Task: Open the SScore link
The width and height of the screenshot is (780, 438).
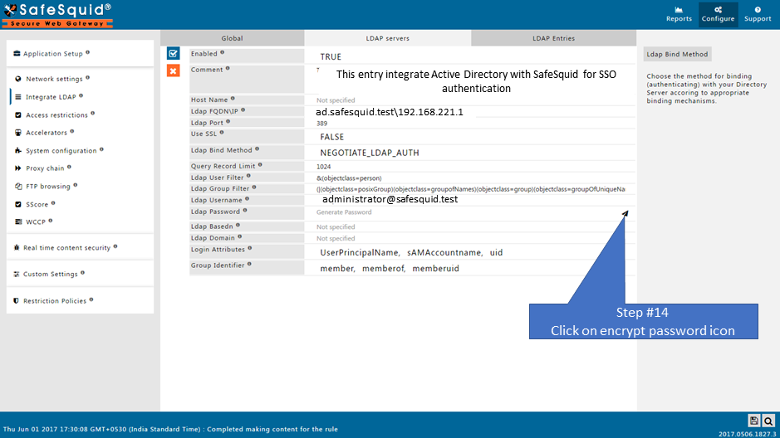Action: (37, 204)
